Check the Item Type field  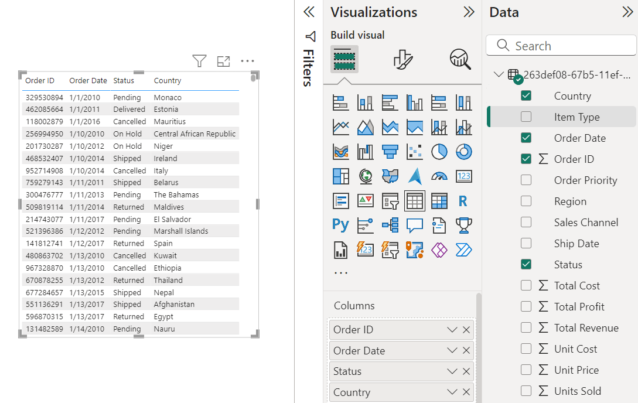pos(526,117)
